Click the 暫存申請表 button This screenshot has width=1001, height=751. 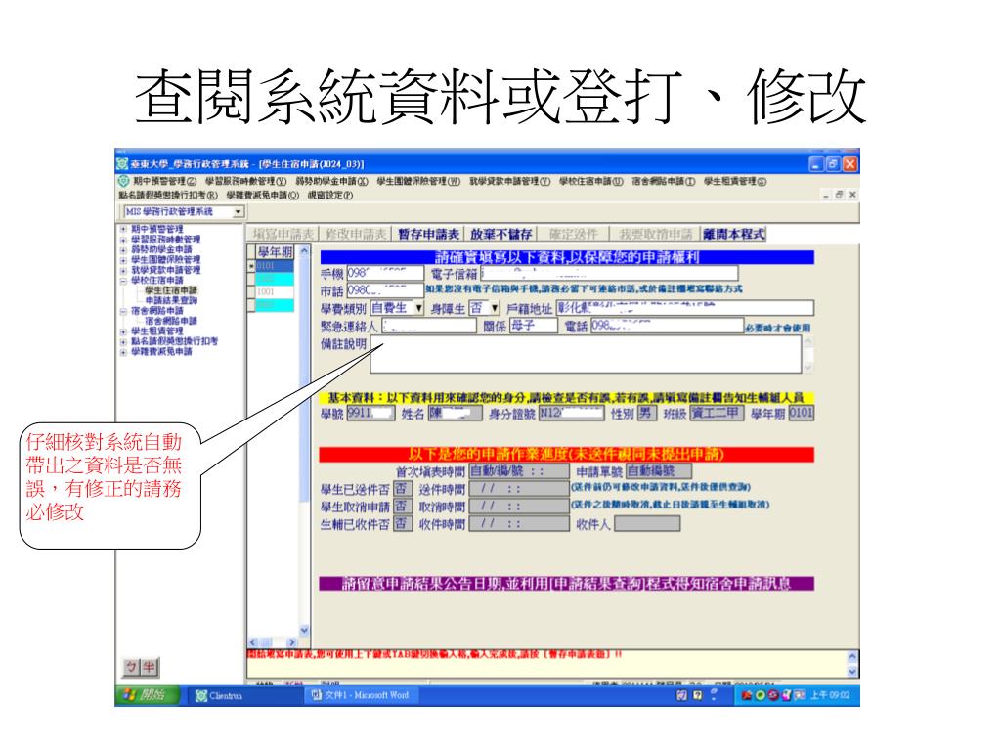(x=428, y=234)
